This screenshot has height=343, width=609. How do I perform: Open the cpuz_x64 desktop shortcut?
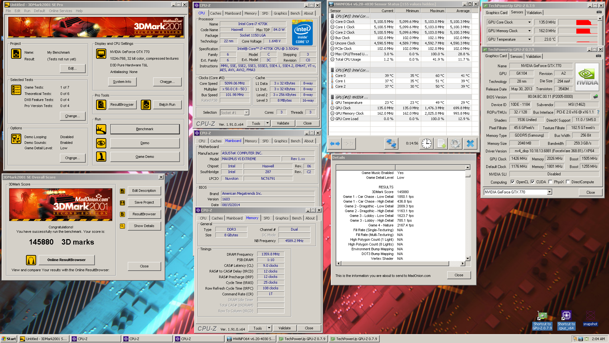[x=566, y=320]
